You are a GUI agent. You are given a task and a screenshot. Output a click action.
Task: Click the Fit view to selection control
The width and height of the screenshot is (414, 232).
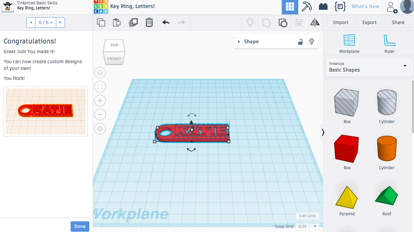pos(100,87)
